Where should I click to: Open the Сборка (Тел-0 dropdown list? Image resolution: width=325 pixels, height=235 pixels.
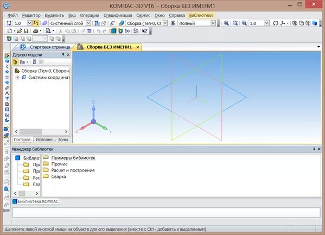165,23
